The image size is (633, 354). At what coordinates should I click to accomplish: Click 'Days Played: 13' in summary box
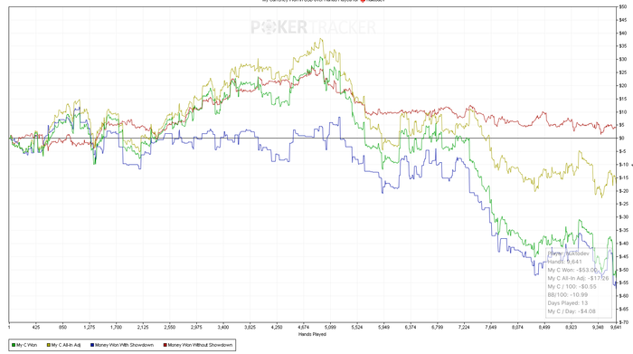pyautogui.click(x=568, y=303)
